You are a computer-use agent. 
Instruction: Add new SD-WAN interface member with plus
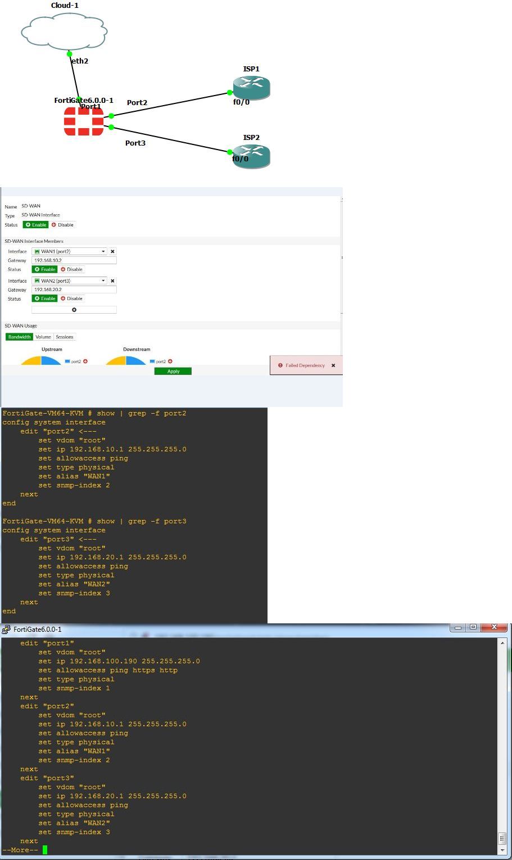[x=74, y=310]
